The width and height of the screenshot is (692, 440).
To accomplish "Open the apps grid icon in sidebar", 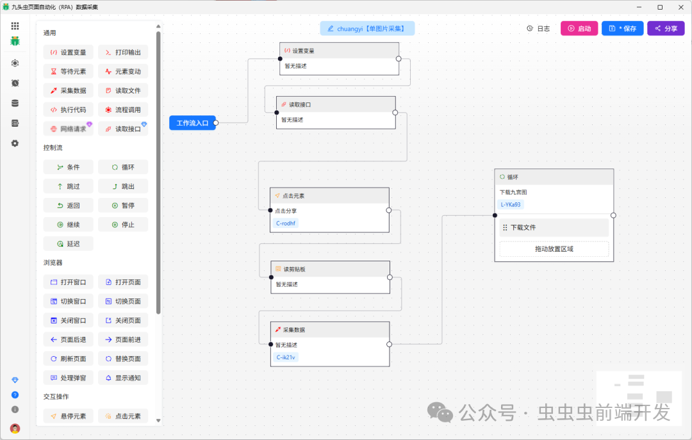I will 15,26.
